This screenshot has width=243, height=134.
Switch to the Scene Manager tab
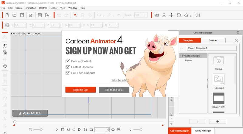coord(203,131)
